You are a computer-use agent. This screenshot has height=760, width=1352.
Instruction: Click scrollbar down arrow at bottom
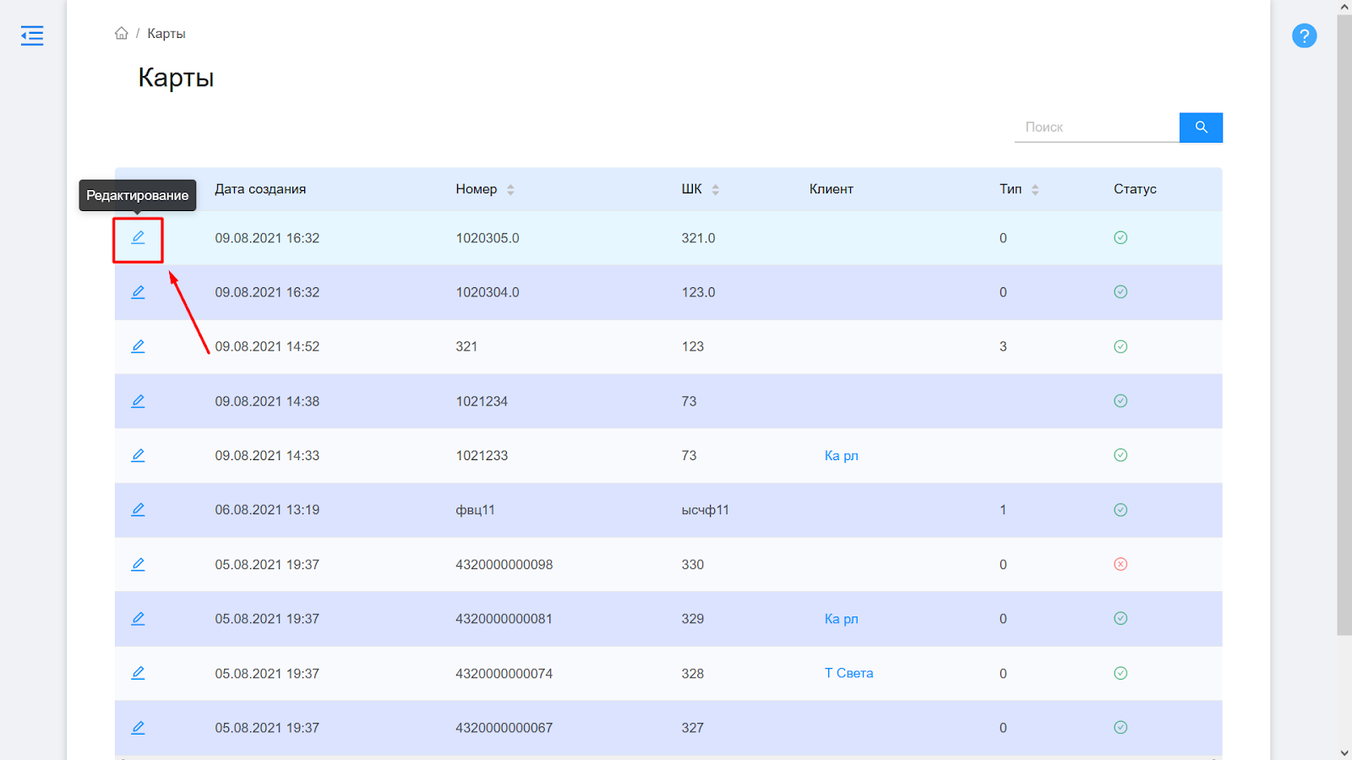(x=1344, y=752)
